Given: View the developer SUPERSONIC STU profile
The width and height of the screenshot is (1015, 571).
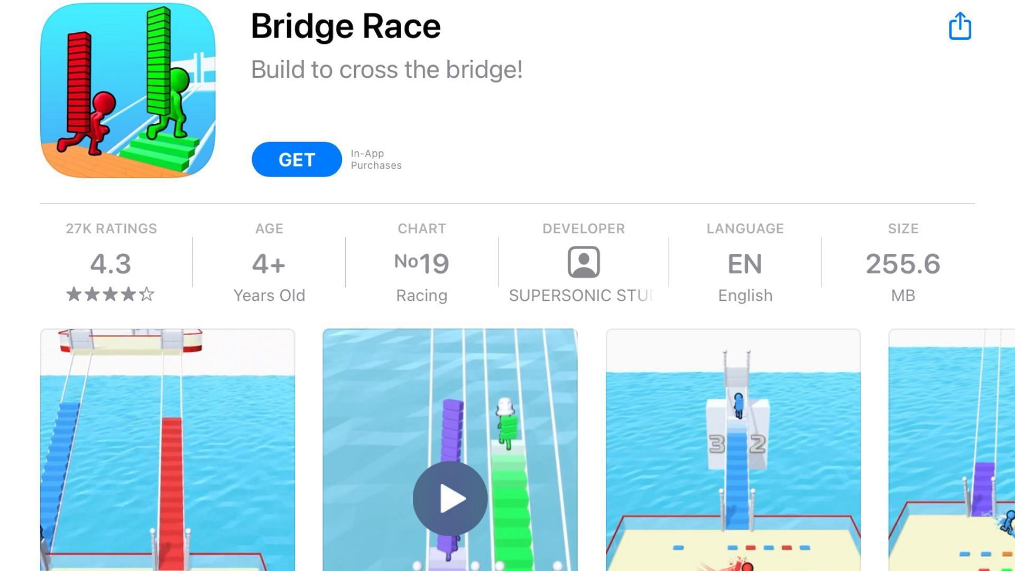Looking at the screenshot, I should (x=584, y=263).
